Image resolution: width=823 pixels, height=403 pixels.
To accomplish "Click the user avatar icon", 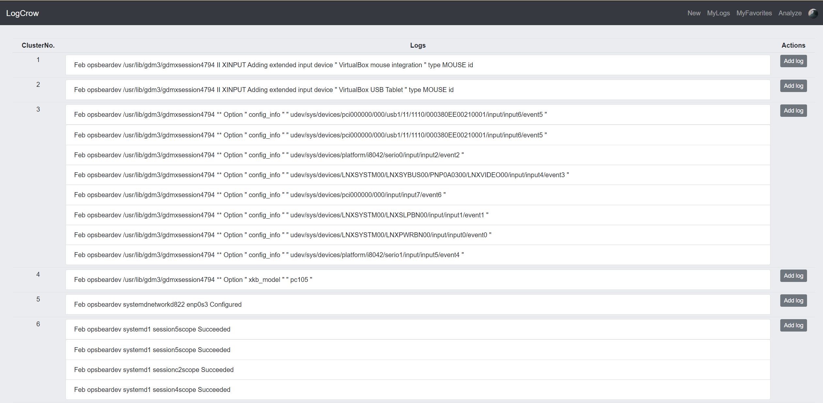I will (813, 13).
